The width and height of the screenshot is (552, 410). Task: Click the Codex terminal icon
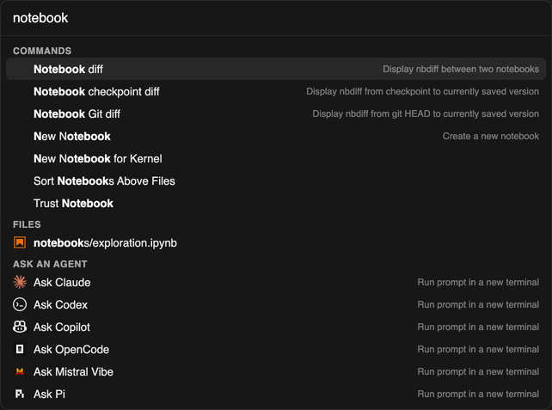(x=20, y=304)
